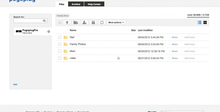Add Users to Family Photos folder
The height and width of the screenshot is (112, 220).
(190, 44)
